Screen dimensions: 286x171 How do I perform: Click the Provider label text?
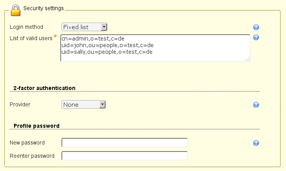coord(20,104)
